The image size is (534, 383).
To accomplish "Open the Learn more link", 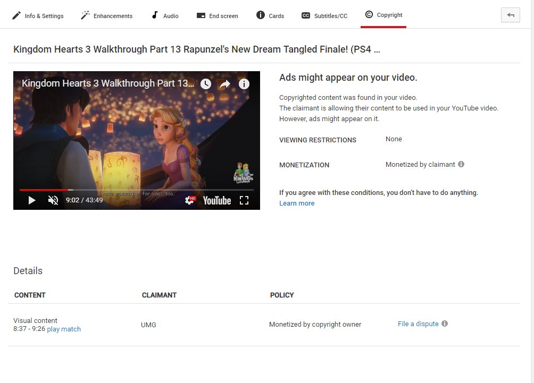I will (x=297, y=203).
